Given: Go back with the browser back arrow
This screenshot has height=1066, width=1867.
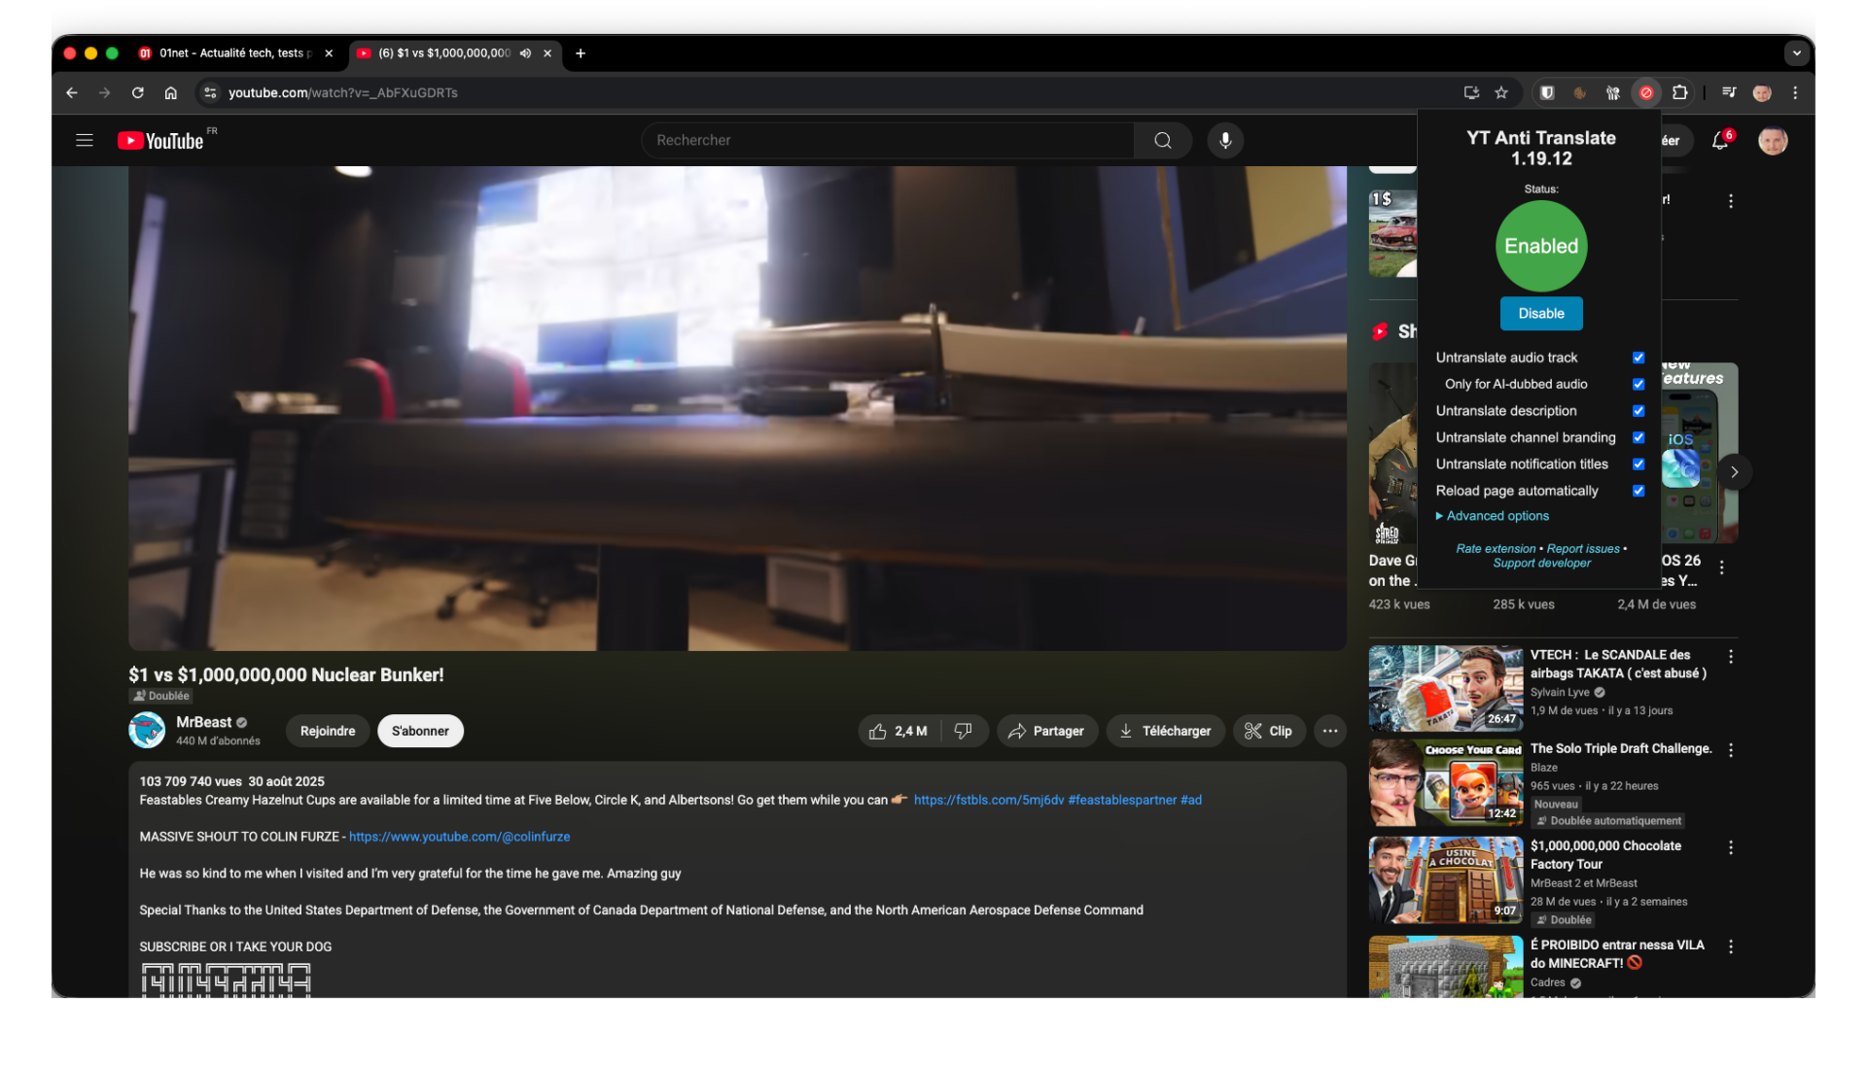Looking at the screenshot, I should (x=72, y=92).
